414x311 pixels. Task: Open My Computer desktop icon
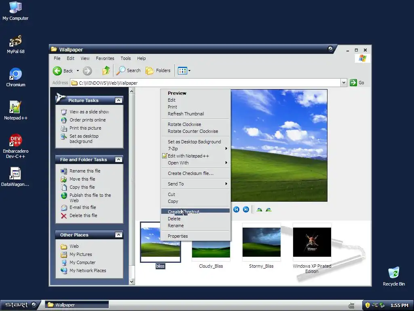(15, 11)
